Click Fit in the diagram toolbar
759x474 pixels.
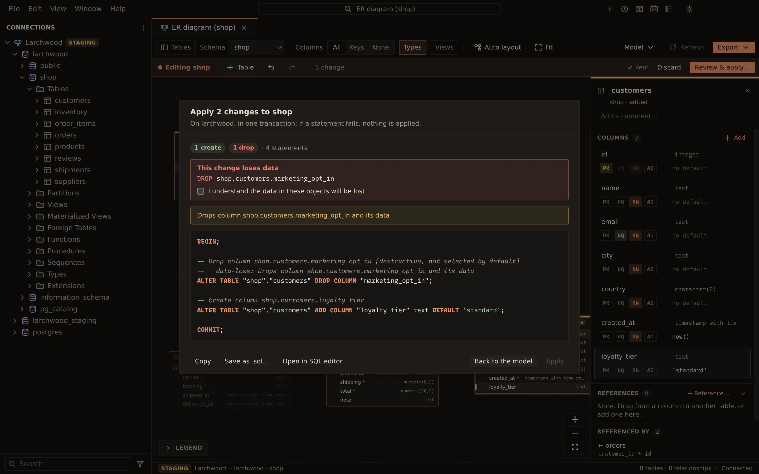coord(544,47)
